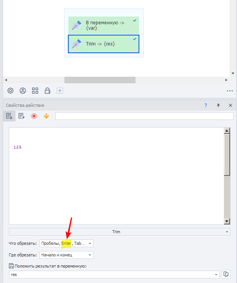Click the 'Где обрезать:' label
Screen dimensions: 237x283
(22, 255)
